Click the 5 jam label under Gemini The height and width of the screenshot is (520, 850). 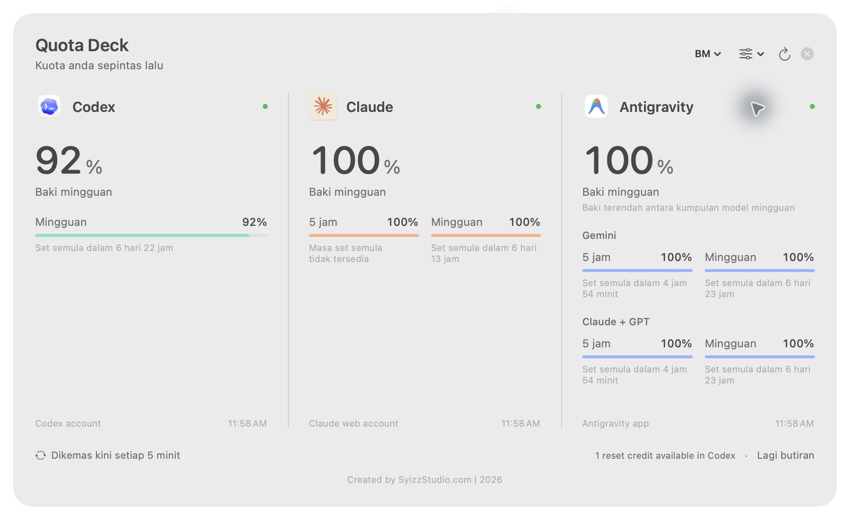point(596,257)
